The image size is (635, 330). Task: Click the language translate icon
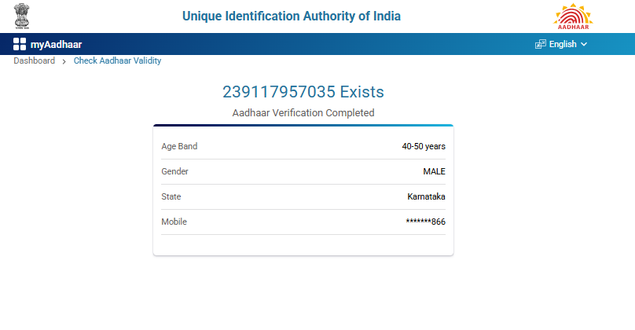(540, 44)
